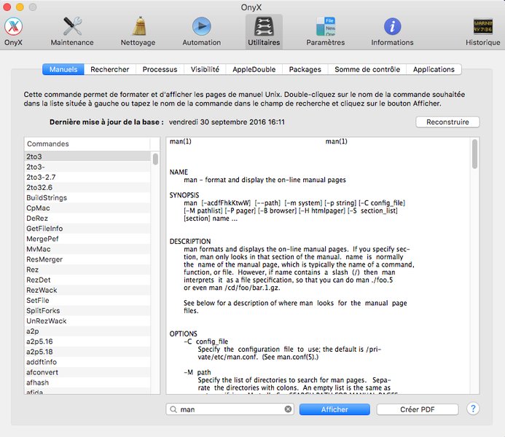Viewport: 505px width, 437px height.
Task: Switch to the Rechercher tab
Action: [x=110, y=69]
